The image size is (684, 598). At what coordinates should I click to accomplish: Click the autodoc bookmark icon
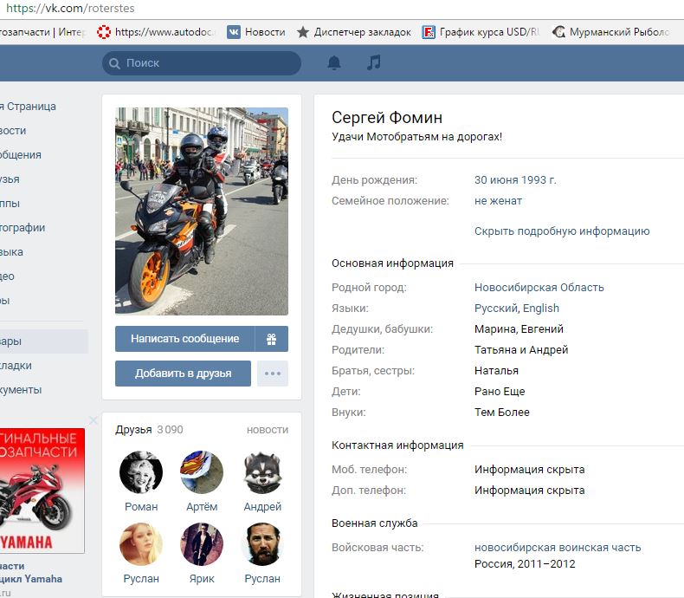click(105, 32)
